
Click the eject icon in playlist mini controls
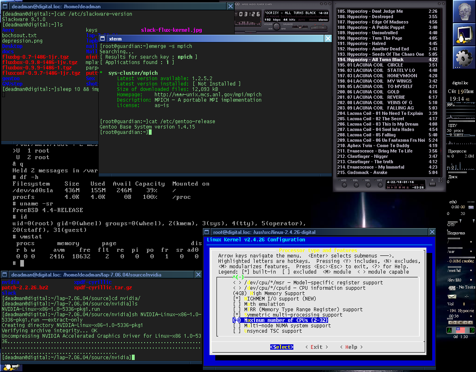pos(407,187)
